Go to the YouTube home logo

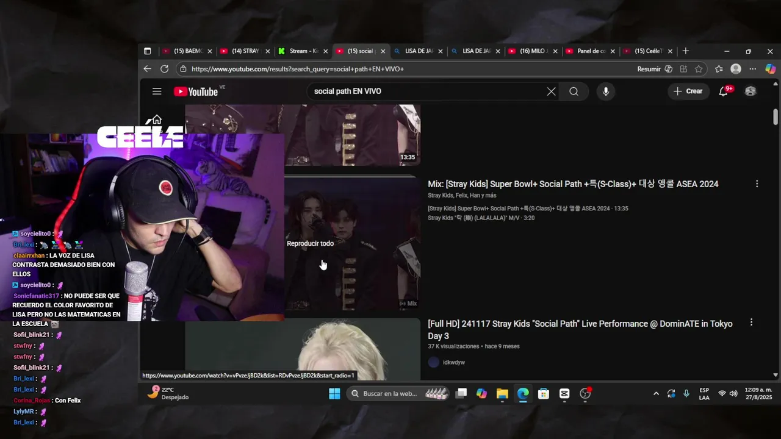[x=195, y=91]
